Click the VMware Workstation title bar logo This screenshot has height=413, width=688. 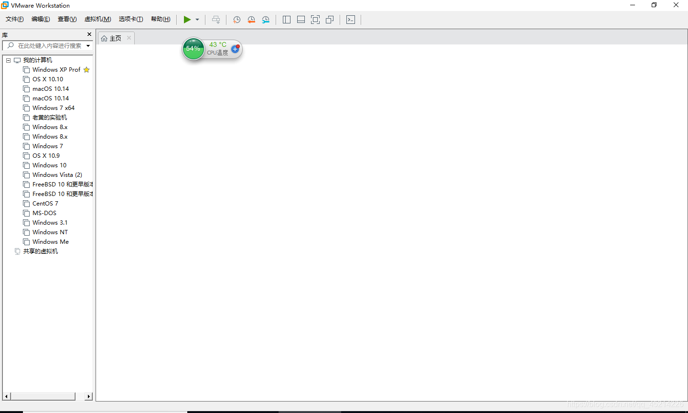click(5, 5)
